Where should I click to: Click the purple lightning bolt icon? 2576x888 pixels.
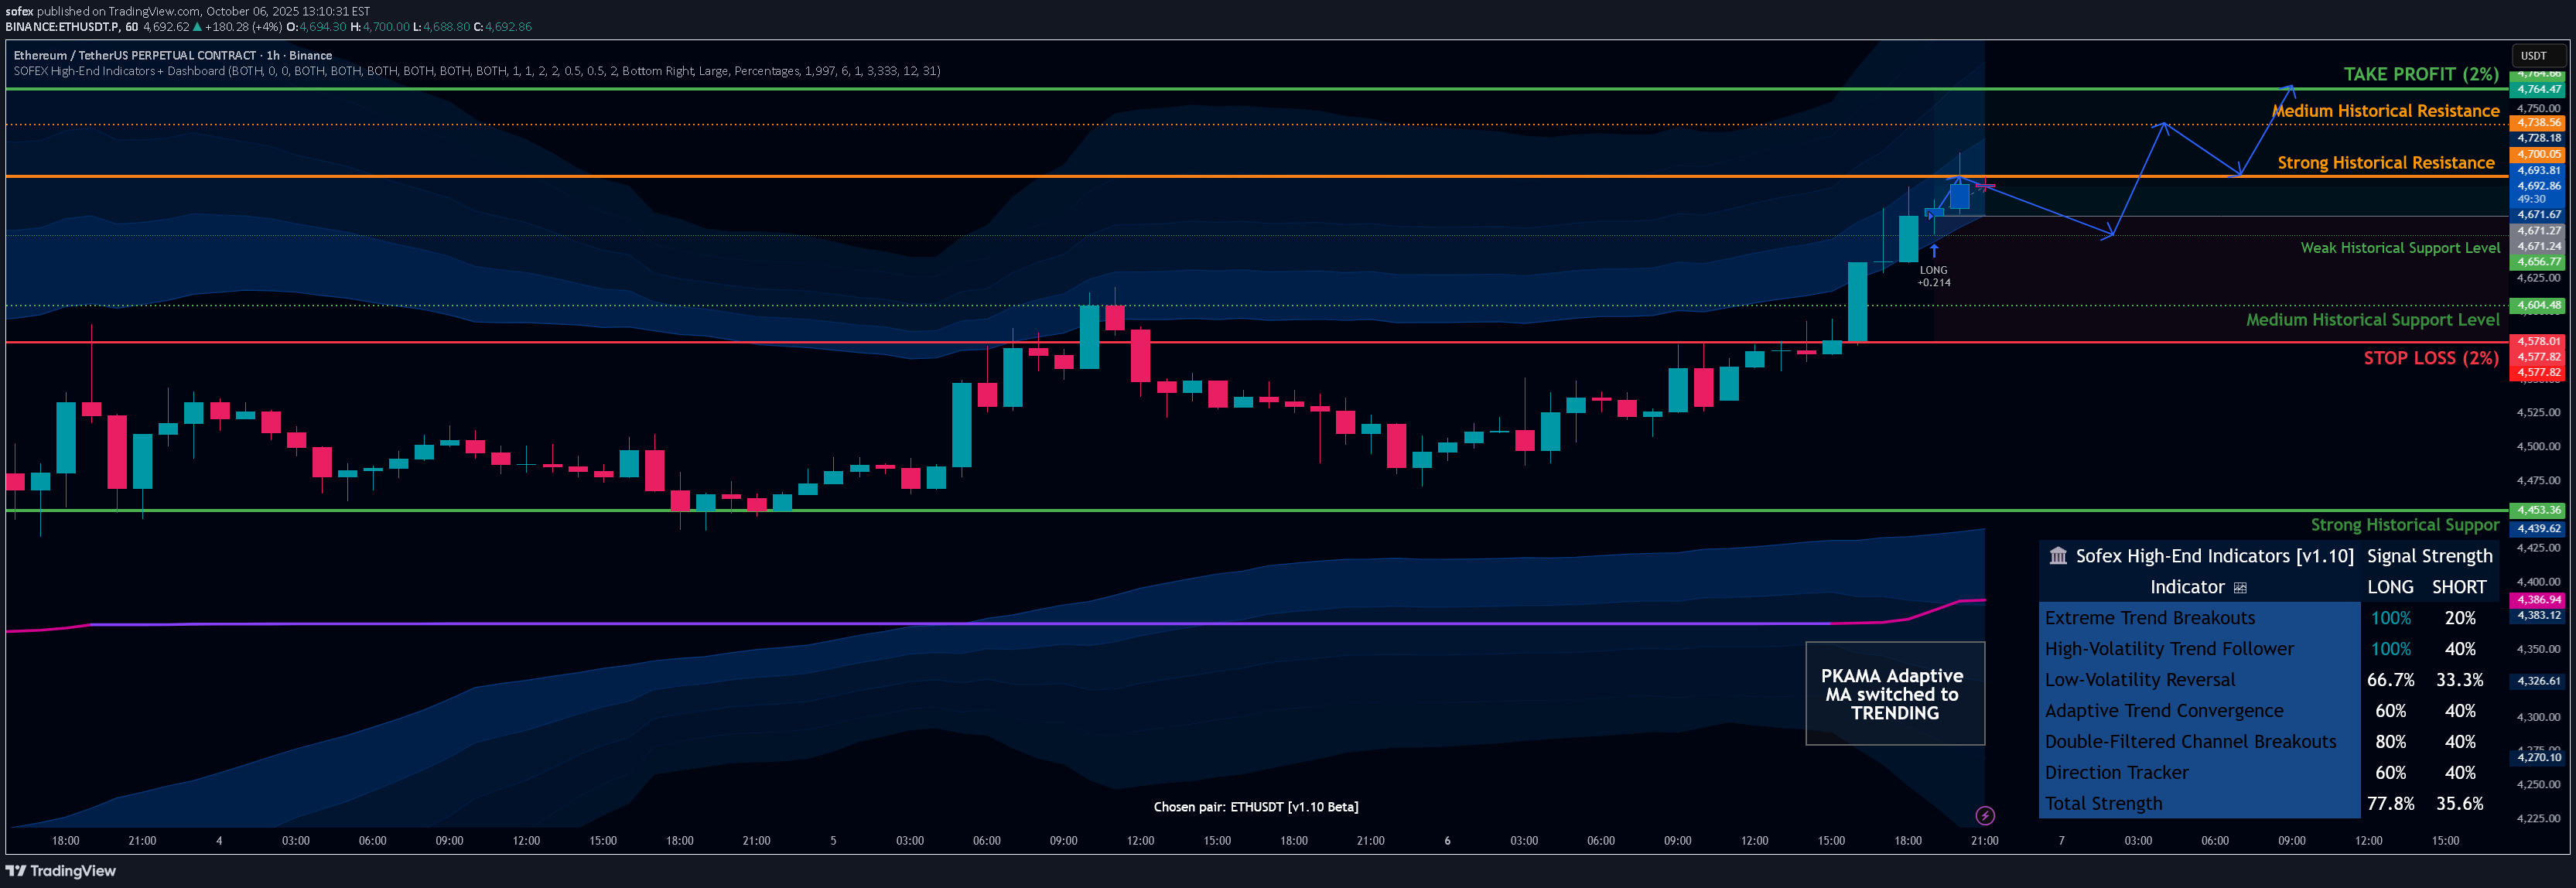coord(1985,816)
